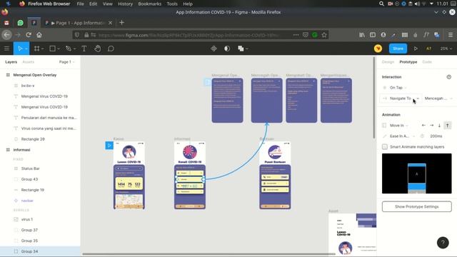This screenshot has height=257, width=457.
Task: Click the Boolean operations icon
Action: coord(241,49)
